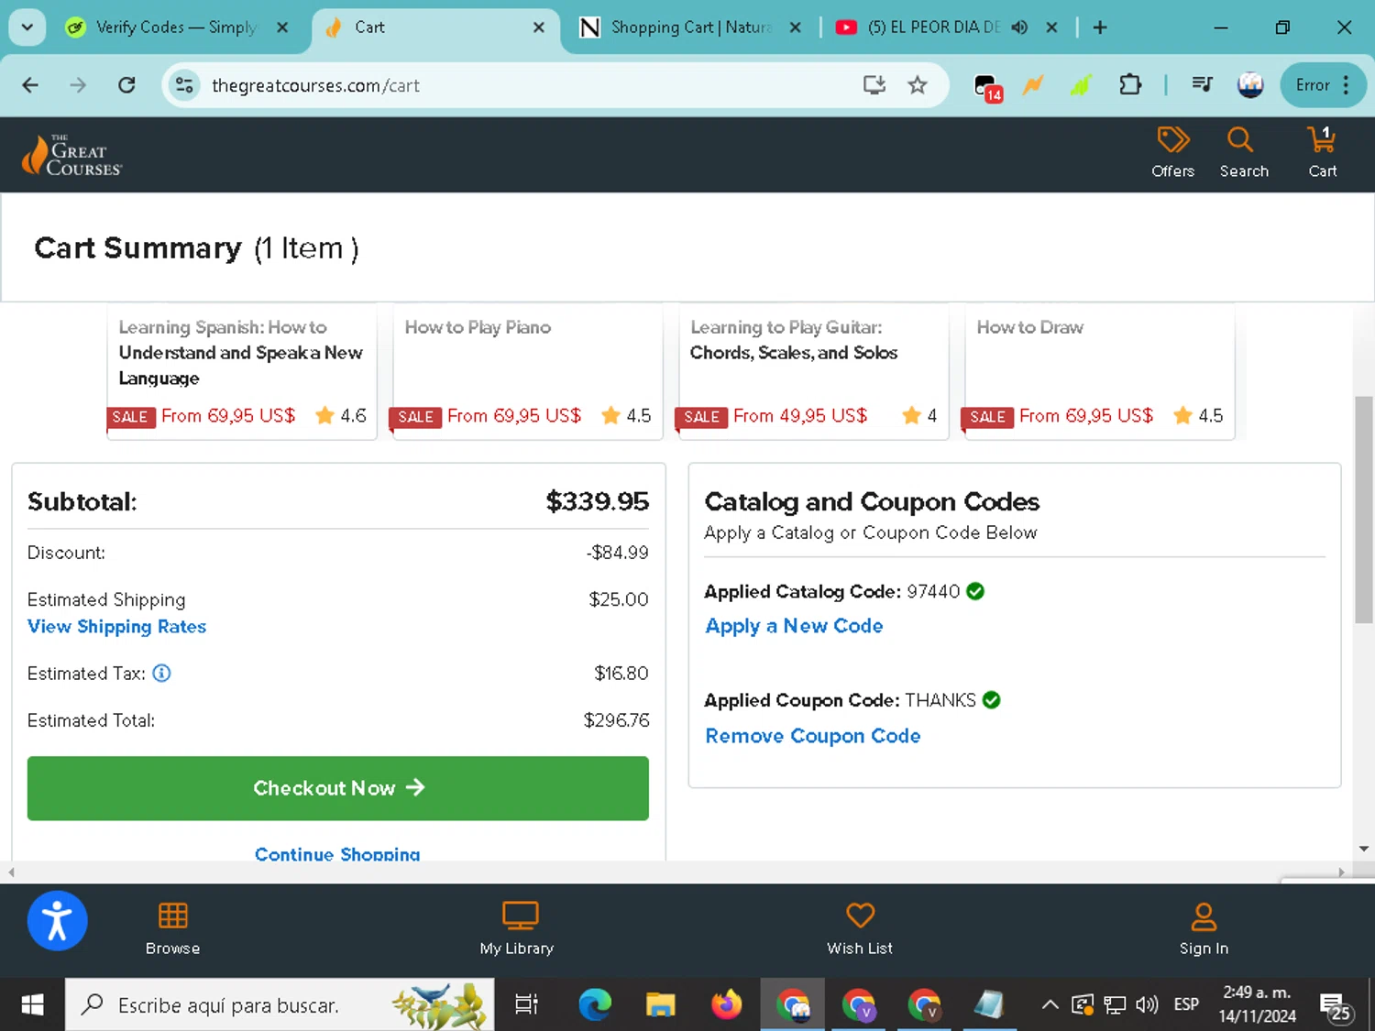Open Task View on taskbar

[526, 1005]
